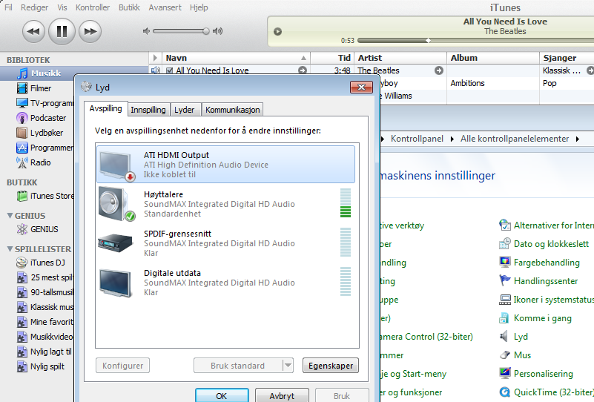Open Handlingssenter in Kontrollpanel
594x402 pixels.
pos(538,281)
